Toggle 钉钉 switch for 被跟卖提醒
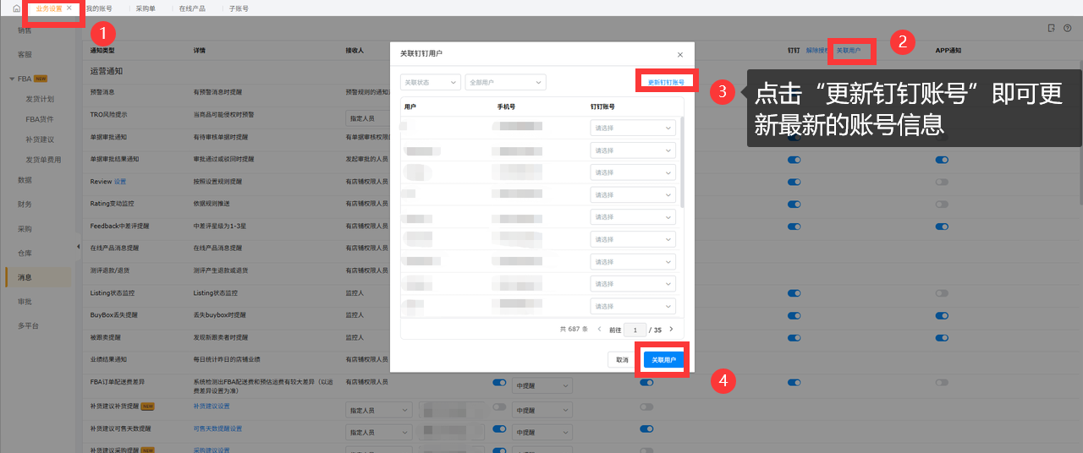 pyautogui.click(x=794, y=337)
